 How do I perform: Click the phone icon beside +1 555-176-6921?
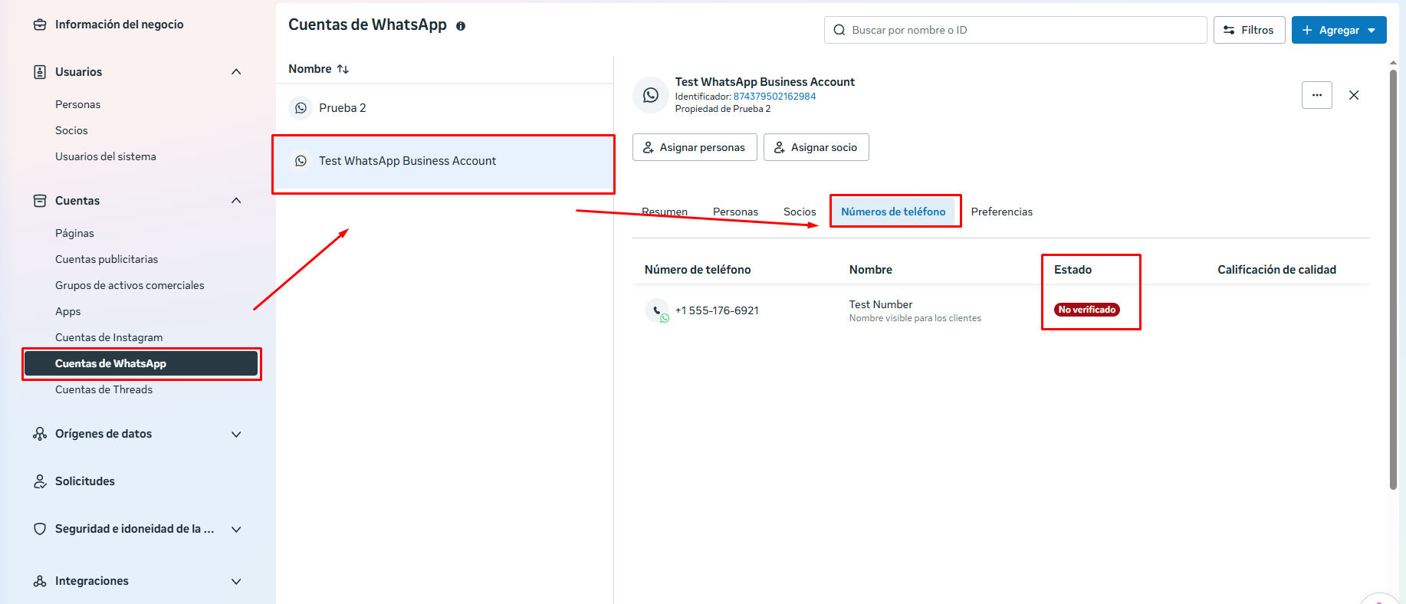click(657, 310)
